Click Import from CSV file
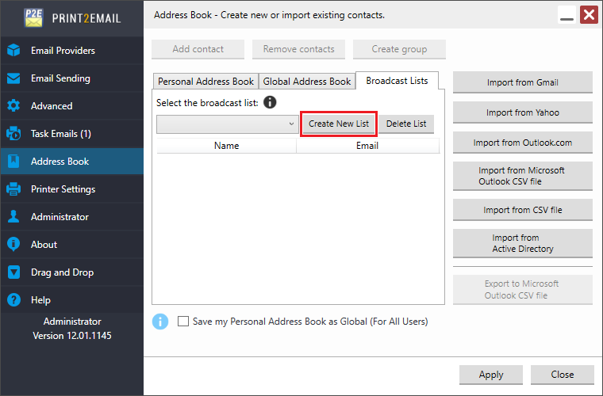This screenshot has height=396, width=603. click(x=523, y=210)
